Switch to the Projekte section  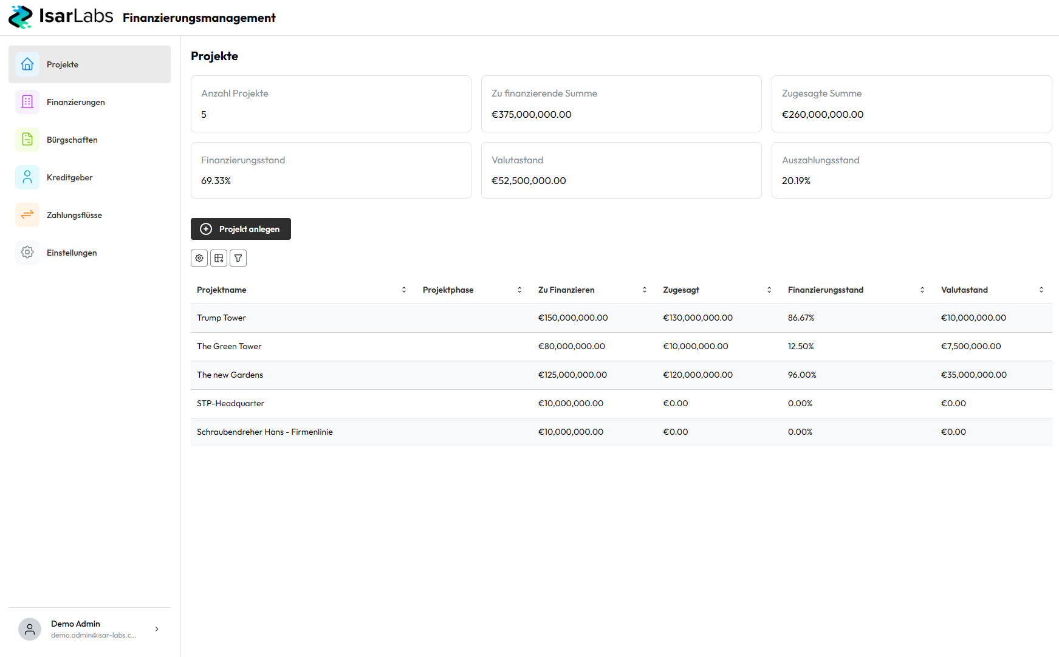pos(63,64)
